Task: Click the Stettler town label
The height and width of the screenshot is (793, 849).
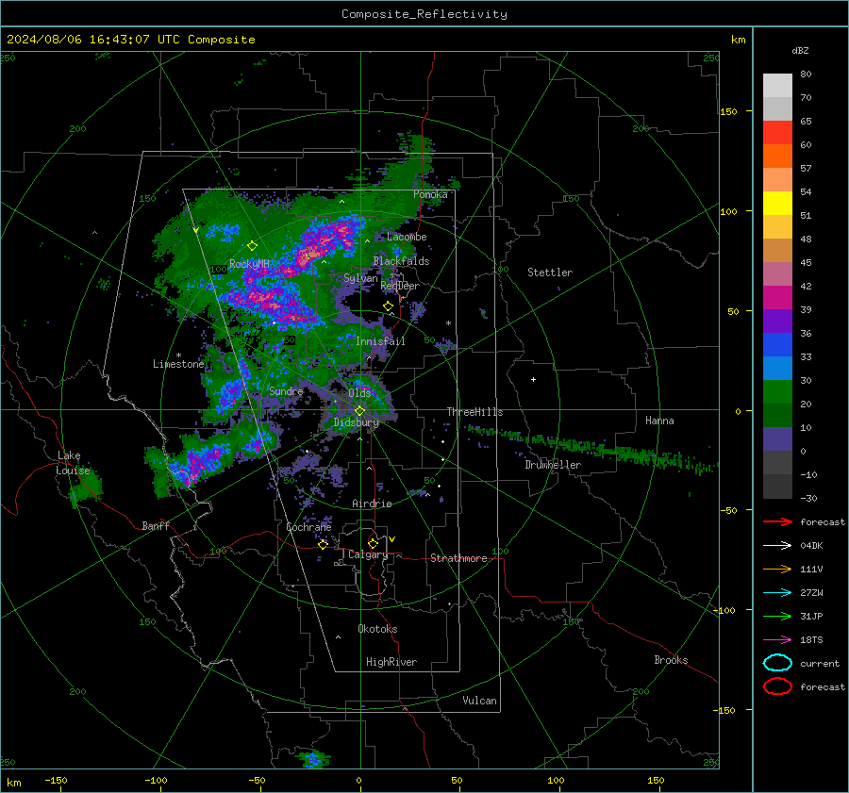Action: [x=550, y=273]
